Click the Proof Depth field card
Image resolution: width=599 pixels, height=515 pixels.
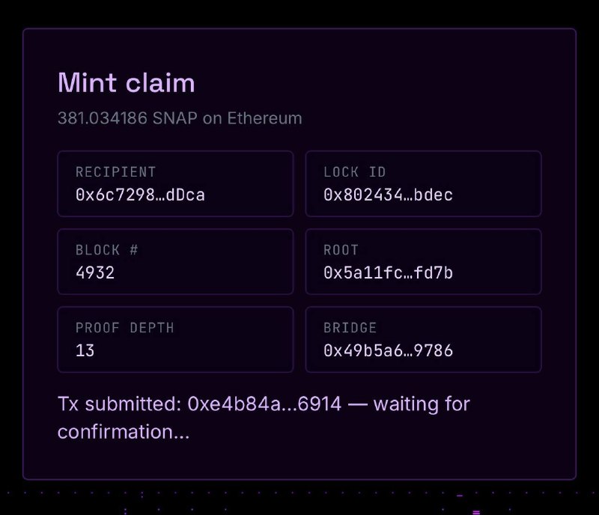175,340
